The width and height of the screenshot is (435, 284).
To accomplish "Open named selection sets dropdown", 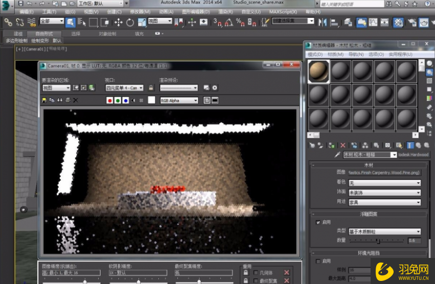I will pos(293,21).
